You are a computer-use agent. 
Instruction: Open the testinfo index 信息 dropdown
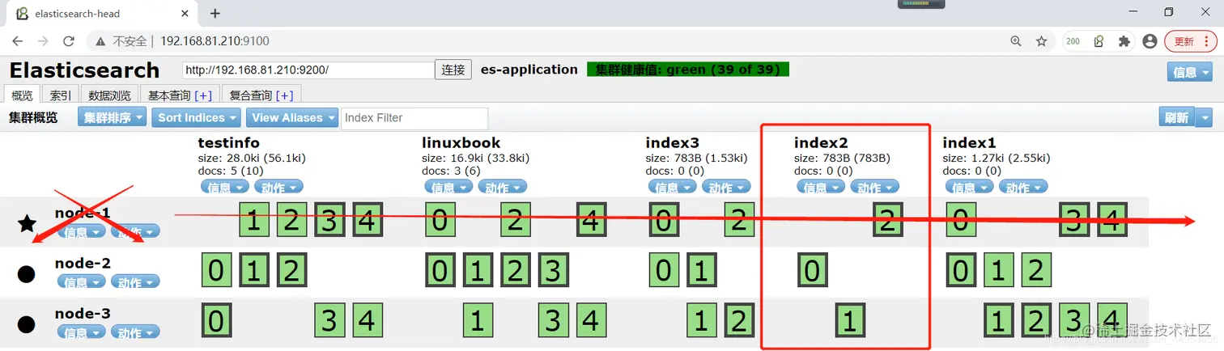pyautogui.click(x=225, y=187)
